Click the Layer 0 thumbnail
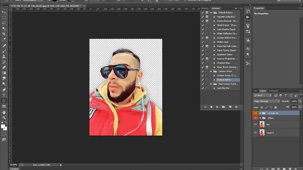 tap(262, 133)
